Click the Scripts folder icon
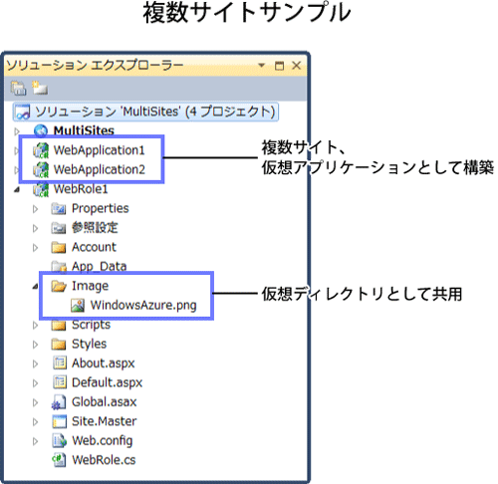The width and height of the screenshot is (498, 484). (59, 325)
